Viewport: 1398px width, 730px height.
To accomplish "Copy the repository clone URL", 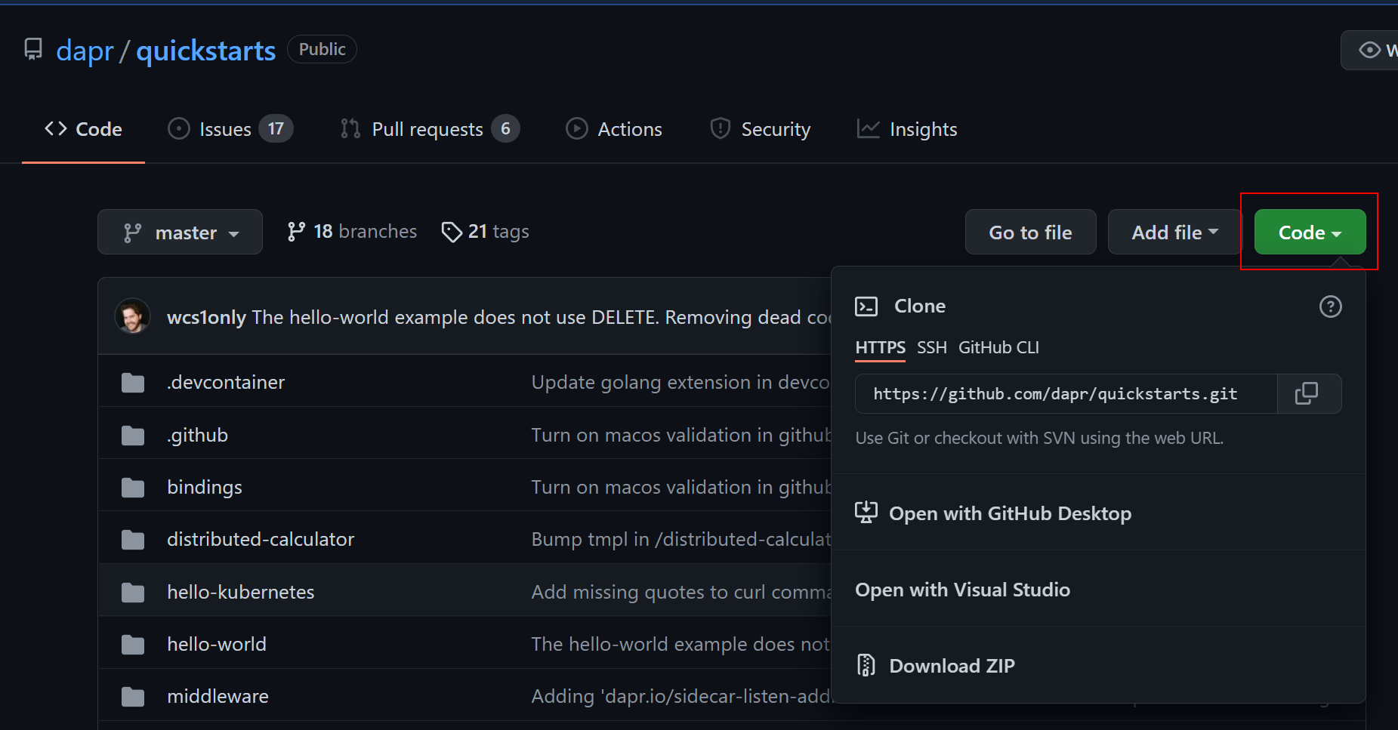I will tap(1308, 393).
